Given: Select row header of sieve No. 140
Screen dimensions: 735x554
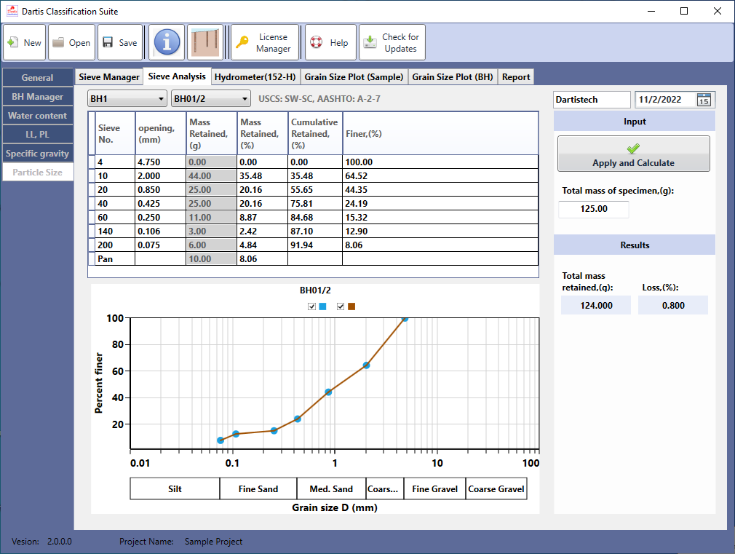Looking at the screenshot, I should [92, 232].
